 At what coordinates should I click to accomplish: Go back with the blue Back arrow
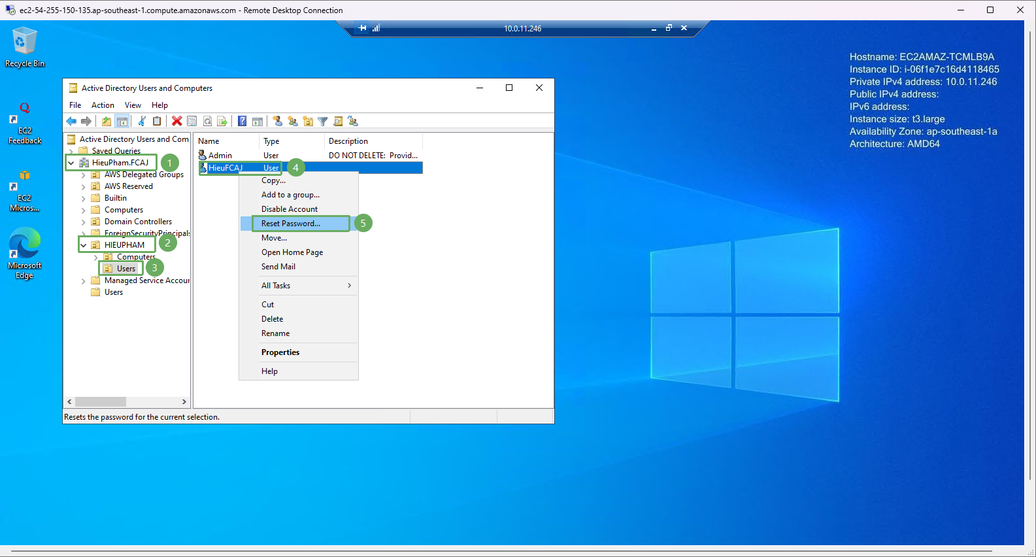click(x=71, y=121)
